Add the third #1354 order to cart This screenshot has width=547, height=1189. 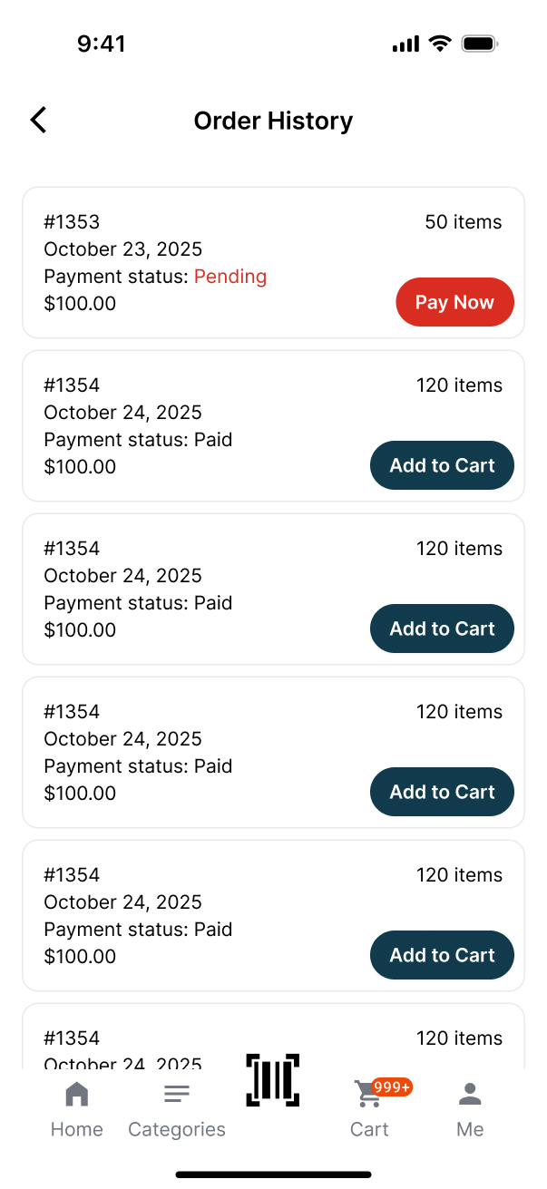442,792
